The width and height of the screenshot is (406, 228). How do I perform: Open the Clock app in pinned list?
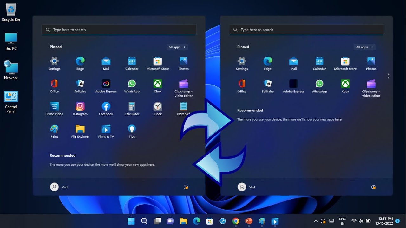pyautogui.click(x=158, y=109)
